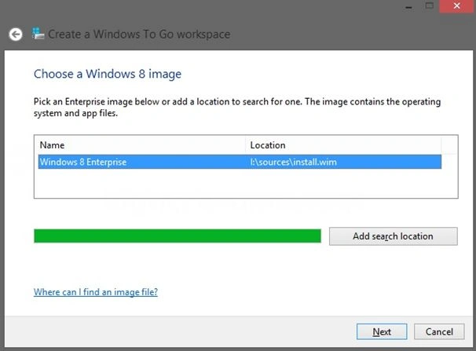Open Add search location
Image resolution: width=476 pixels, height=351 pixels.
[393, 236]
